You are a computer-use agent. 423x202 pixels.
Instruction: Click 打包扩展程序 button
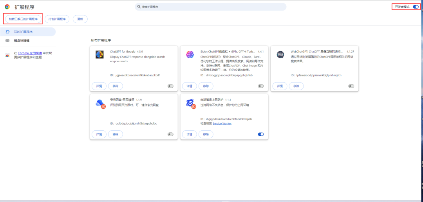57,19
